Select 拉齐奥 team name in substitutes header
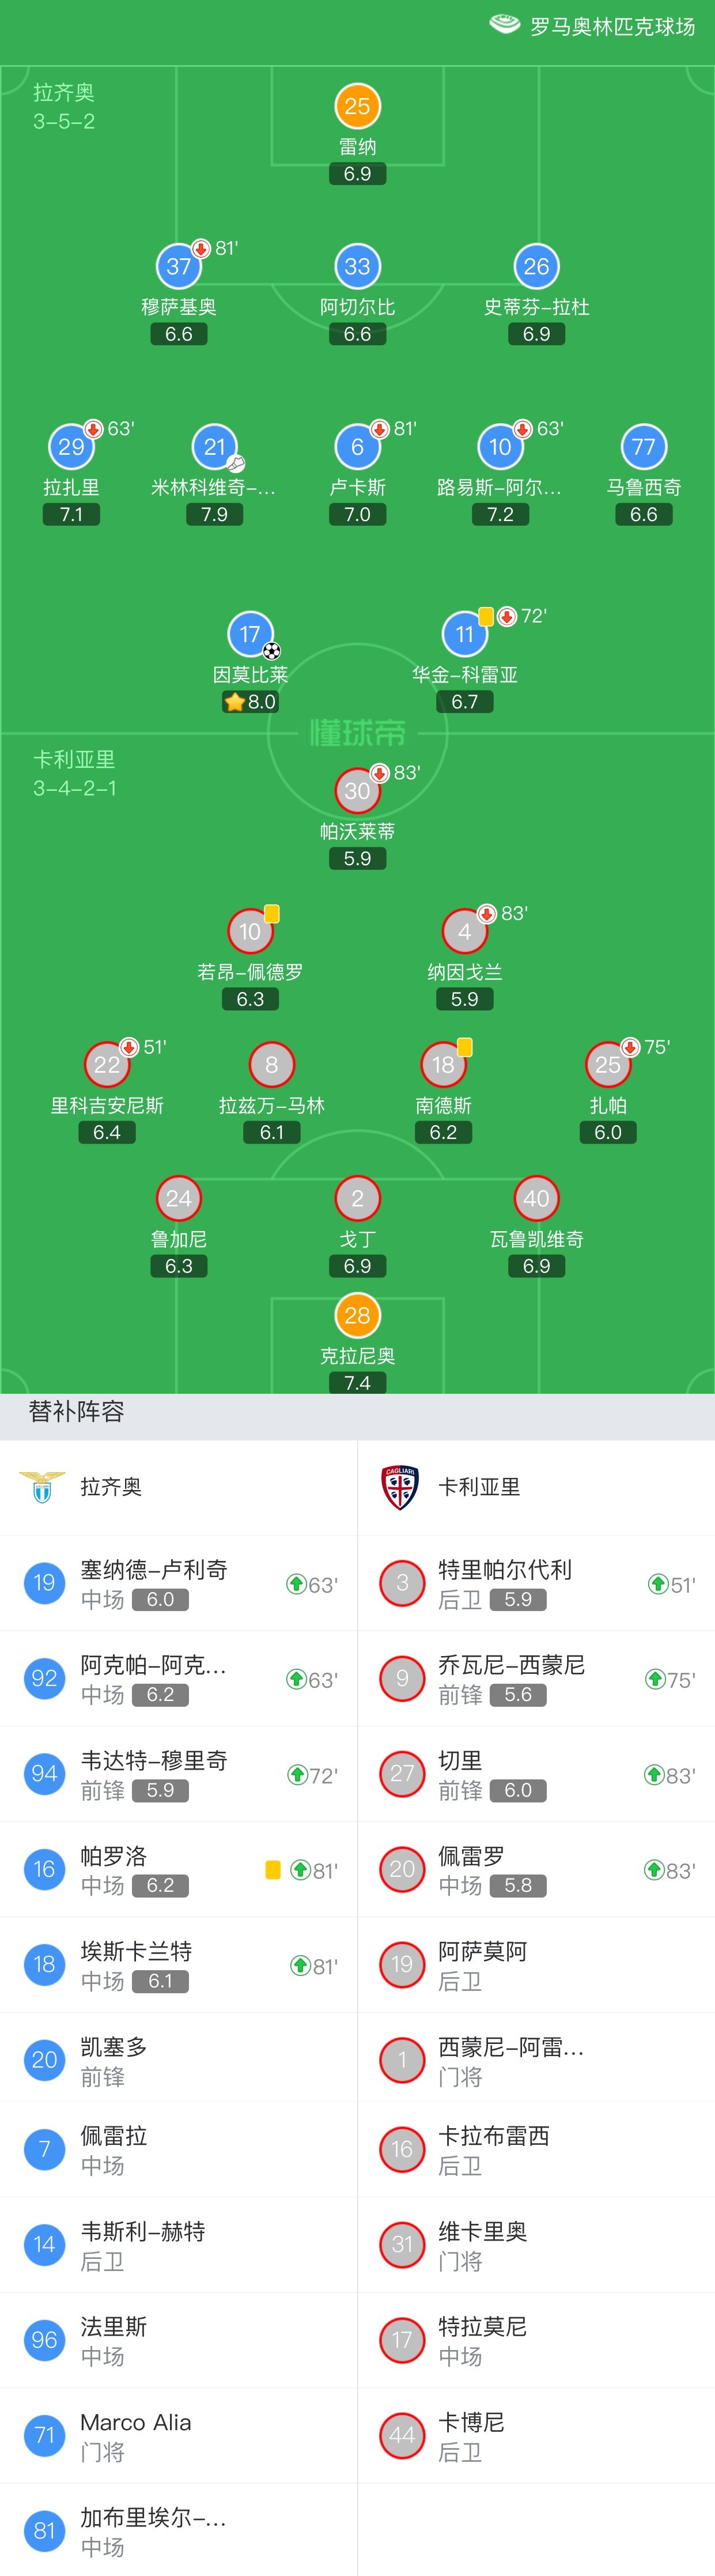Screen dimensions: 715x2576 click(111, 1486)
